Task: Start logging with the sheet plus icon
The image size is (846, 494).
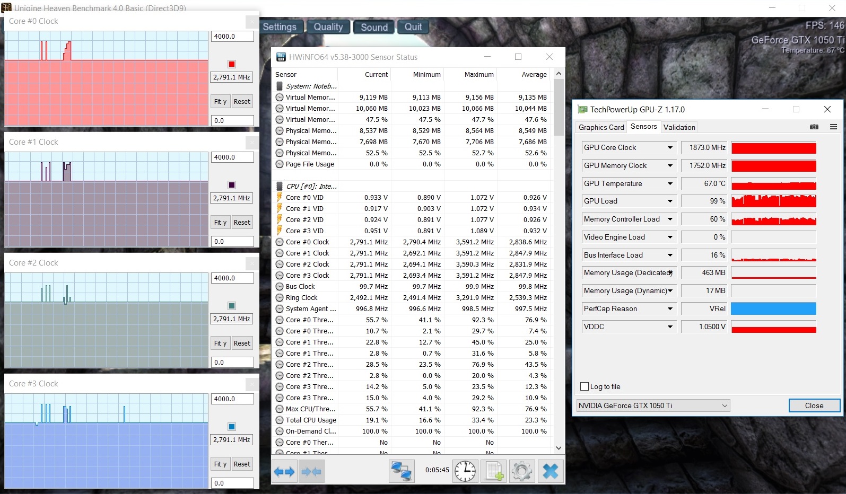Action: [493, 471]
